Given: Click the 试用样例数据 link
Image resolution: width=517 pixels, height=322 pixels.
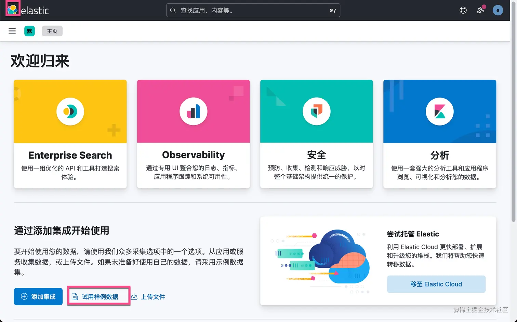Looking at the screenshot, I should click(x=95, y=297).
